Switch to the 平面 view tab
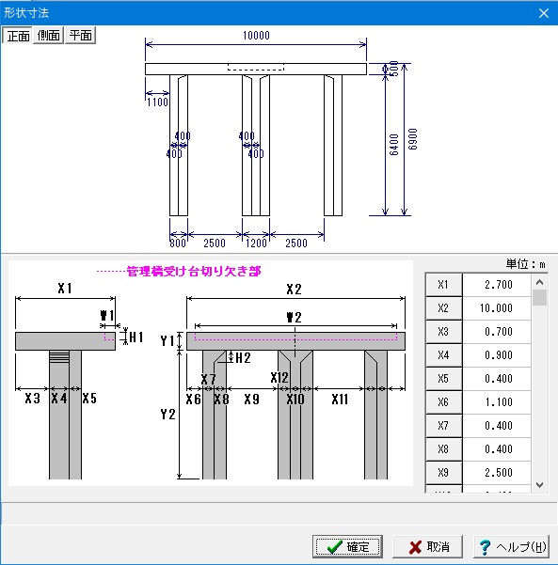This screenshot has height=565, width=558. coord(80,36)
